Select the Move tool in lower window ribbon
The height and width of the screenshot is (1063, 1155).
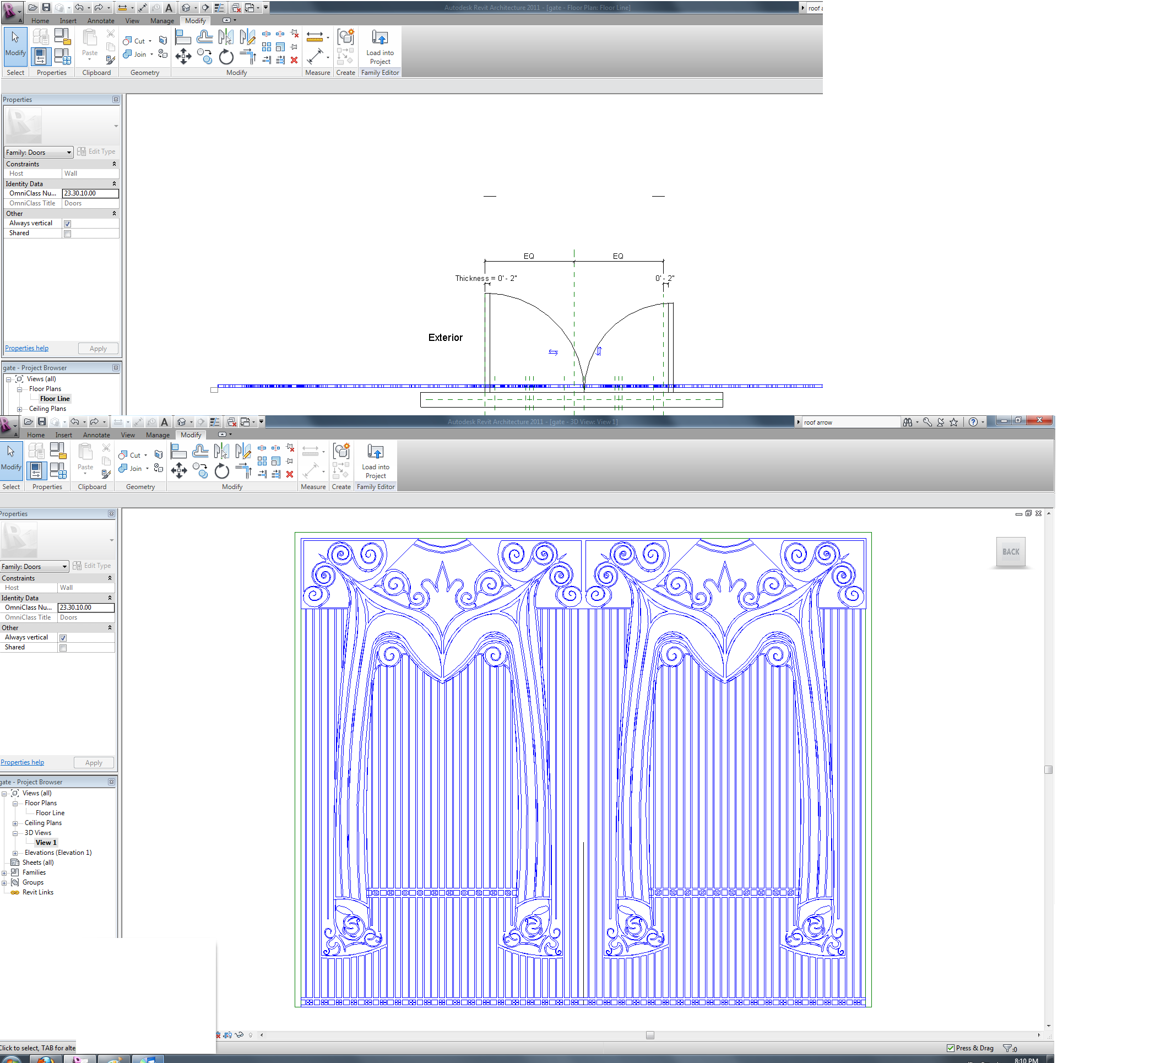179,470
